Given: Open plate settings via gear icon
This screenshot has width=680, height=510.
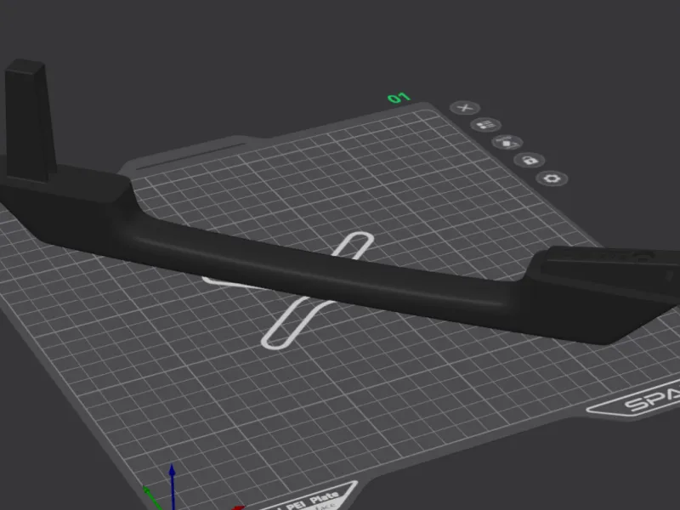Looking at the screenshot, I should (552, 178).
